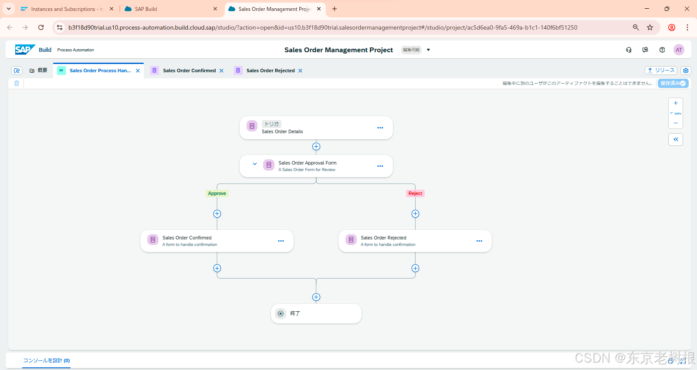Click the trash delete icon
This screenshot has height=370, width=697.
pos(17,83)
